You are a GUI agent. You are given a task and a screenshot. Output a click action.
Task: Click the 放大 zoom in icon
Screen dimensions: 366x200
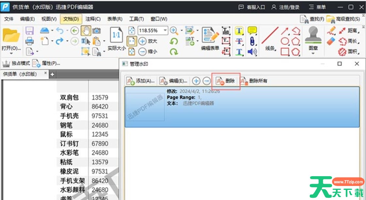click(x=142, y=41)
